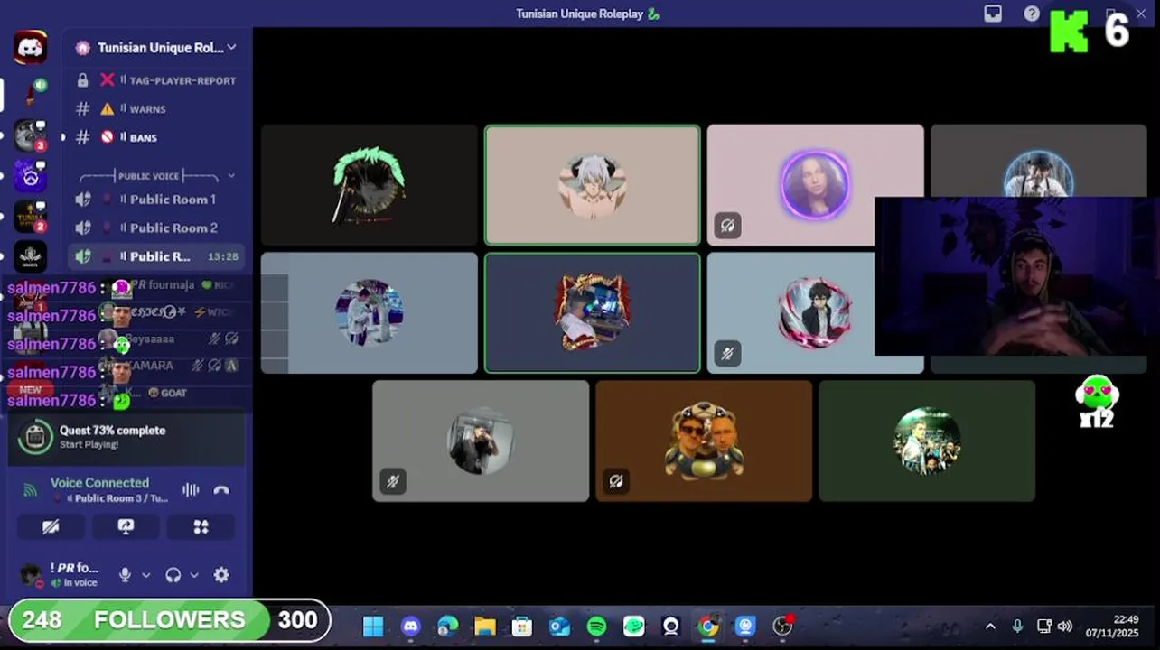Focus green-haired swordsman avatar tile
The height and width of the screenshot is (650, 1160).
pos(369,185)
